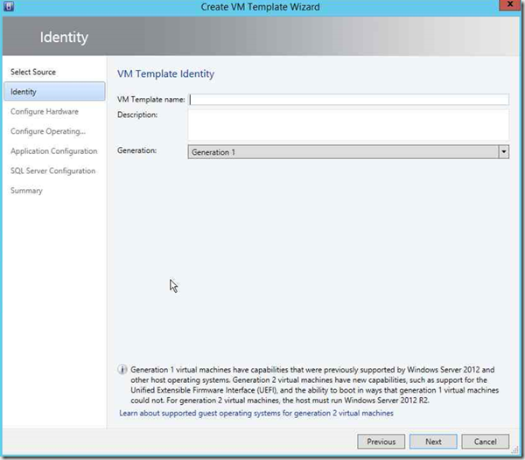This screenshot has height=460, width=525.
Task: Go to the Summary step
Action: point(26,191)
